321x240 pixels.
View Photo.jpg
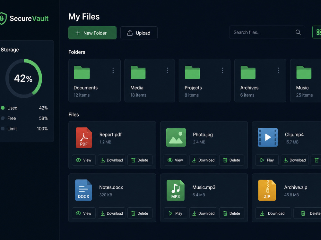(175, 160)
